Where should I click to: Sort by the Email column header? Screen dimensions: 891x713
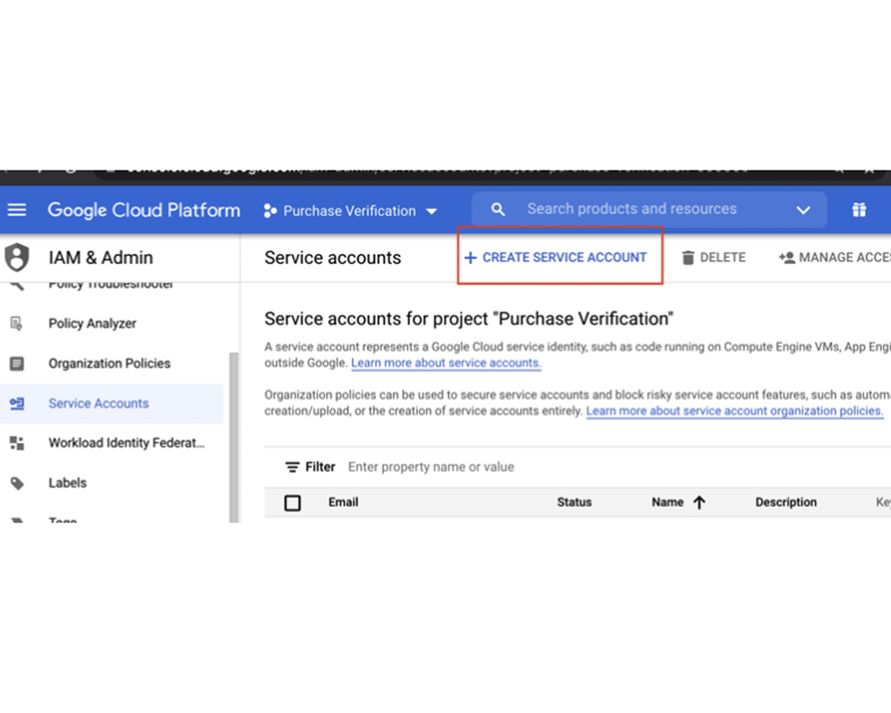tap(343, 502)
